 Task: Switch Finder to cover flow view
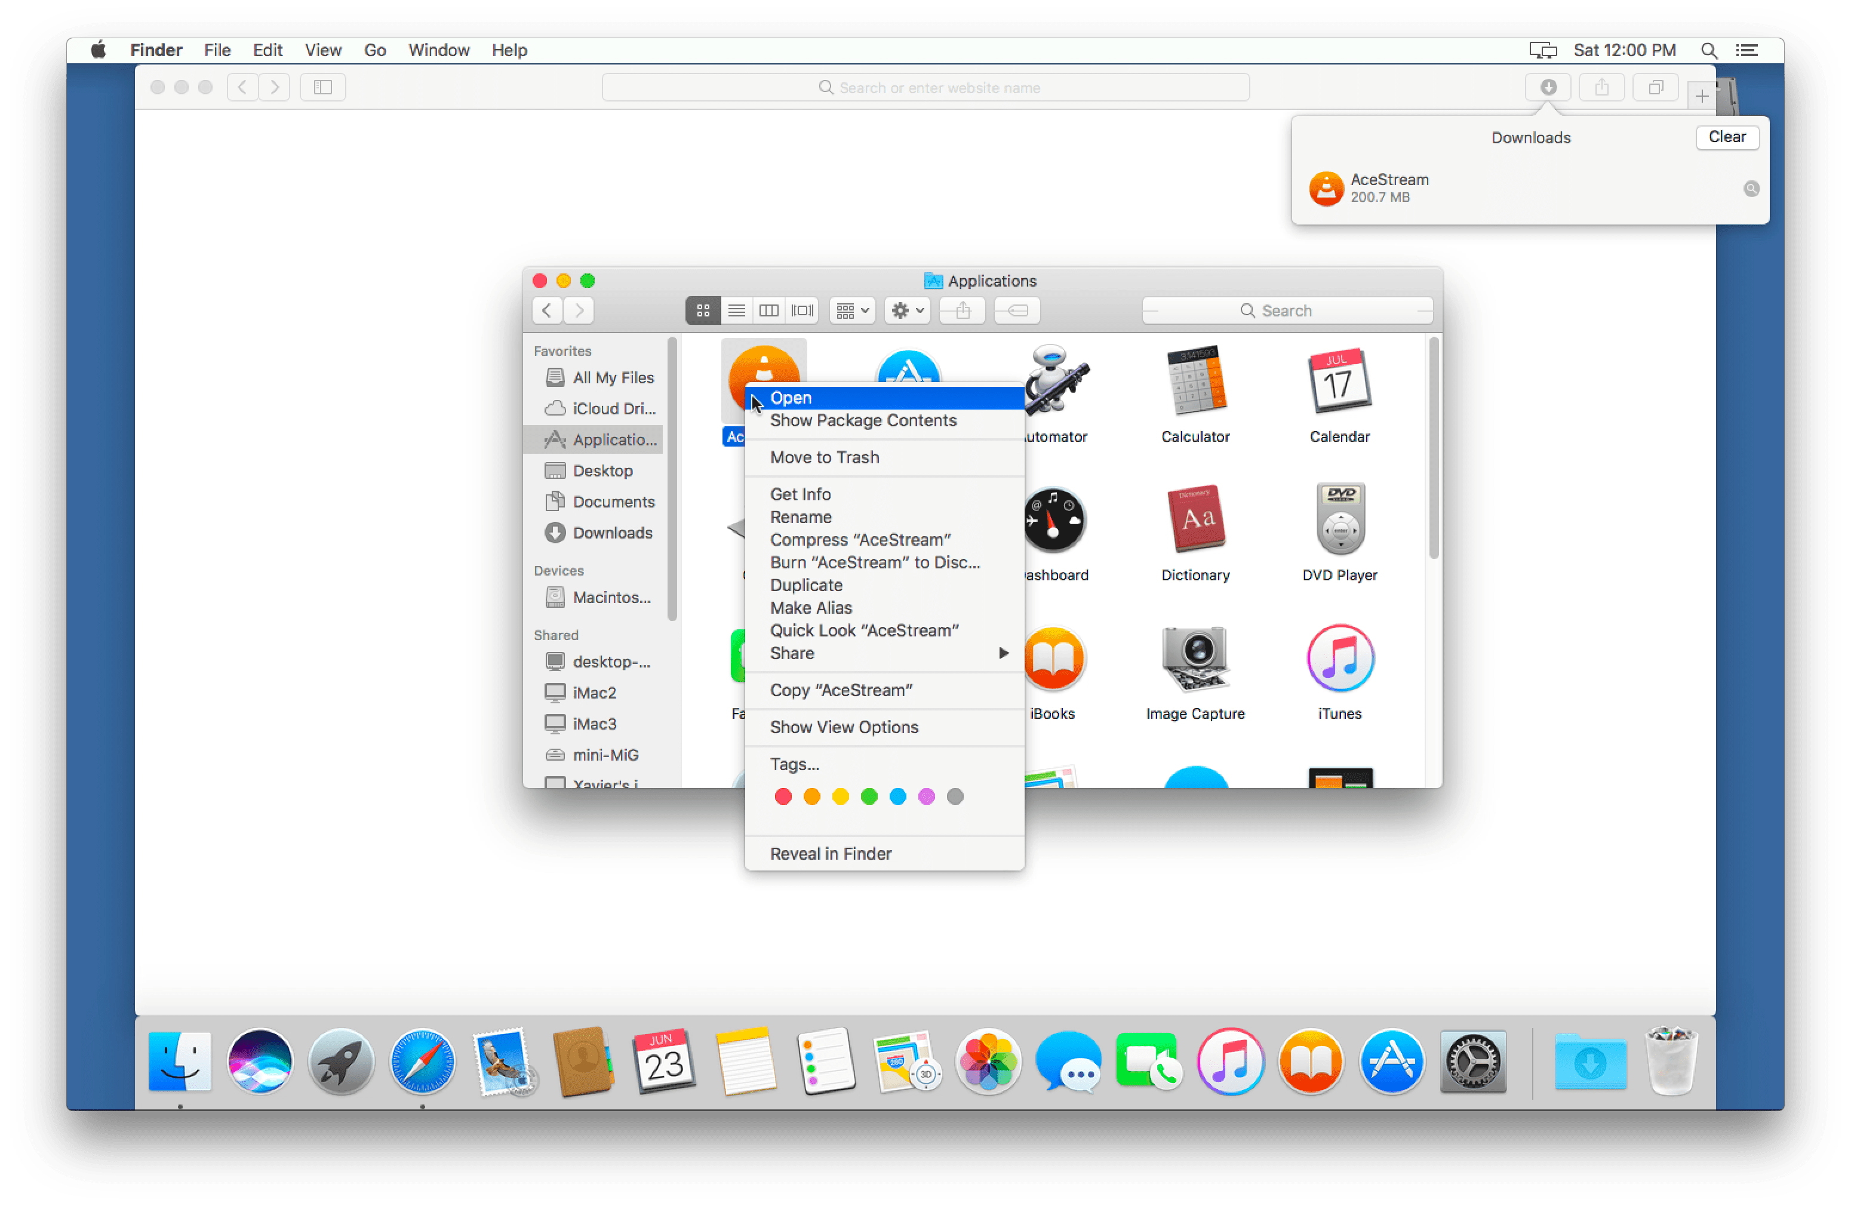[x=802, y=310]
